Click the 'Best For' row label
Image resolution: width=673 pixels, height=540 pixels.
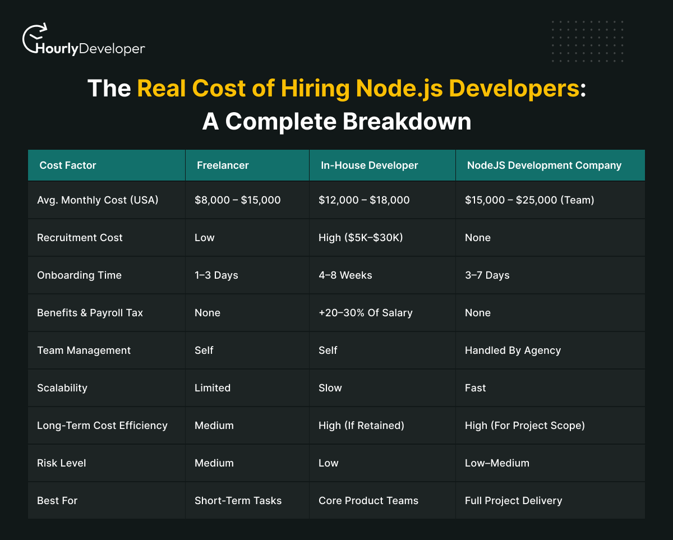pos(57,501)
